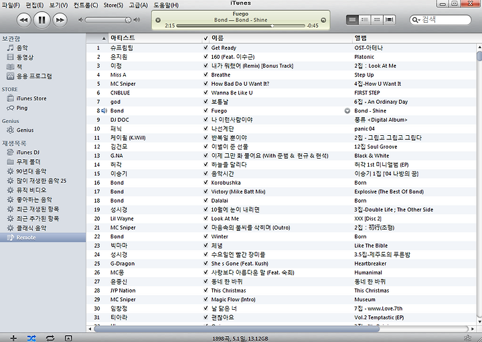Select the Remote playlist
The width and height of the screenshot is (482, 342).
click(x=43, y=238)
